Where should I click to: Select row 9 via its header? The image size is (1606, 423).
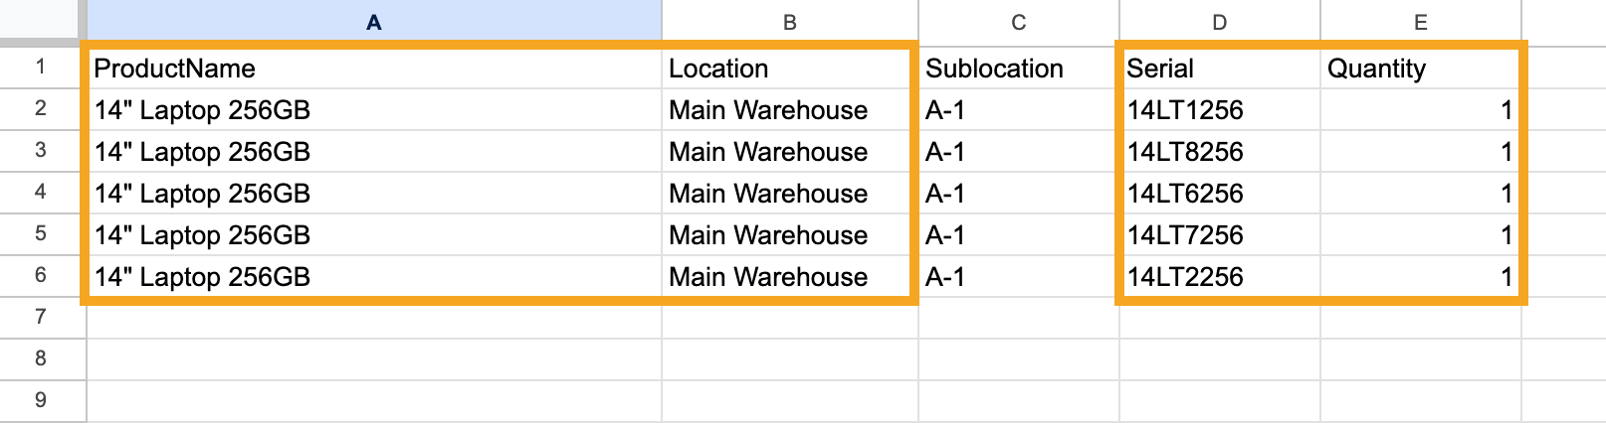pos(41,401)
